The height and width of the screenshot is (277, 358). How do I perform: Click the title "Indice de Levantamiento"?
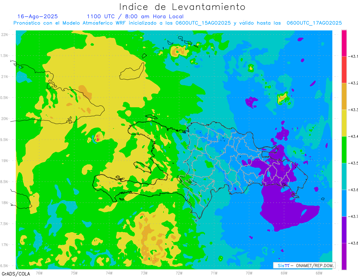(x=182, y=7)
